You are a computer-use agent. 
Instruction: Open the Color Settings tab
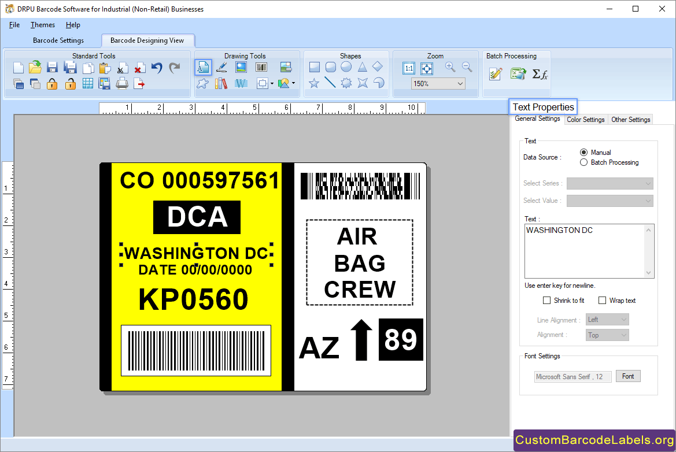[585, 120]
